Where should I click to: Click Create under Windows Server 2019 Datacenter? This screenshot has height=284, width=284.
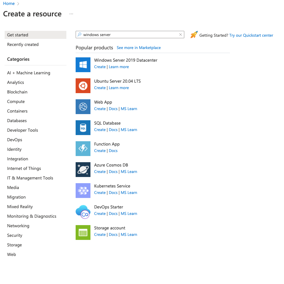pos(100,67)
